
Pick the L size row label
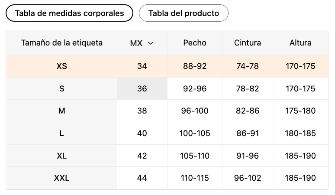pyautogui.click(x=61, y=133)
